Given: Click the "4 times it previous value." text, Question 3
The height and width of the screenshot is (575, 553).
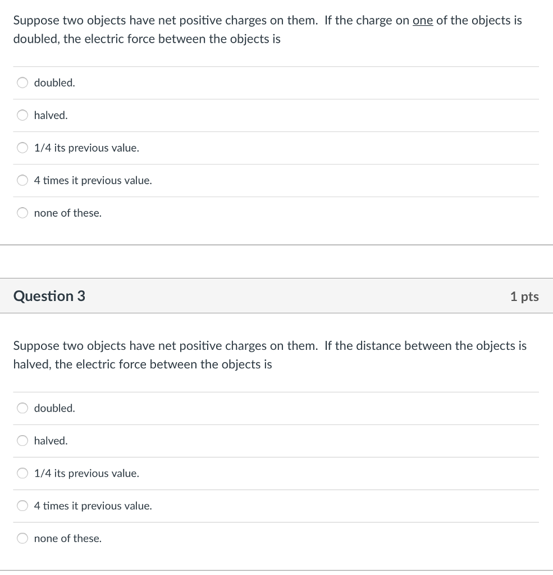Looking at the screenshot, I should click(93, 506).
